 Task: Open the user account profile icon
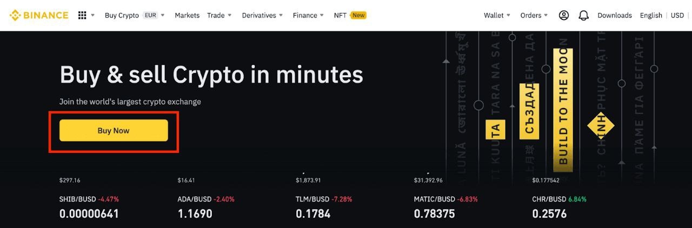[x=563, y=15]
